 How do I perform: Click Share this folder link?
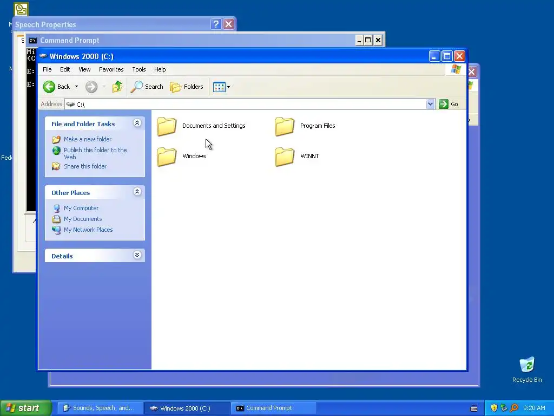tap(85, 166)
